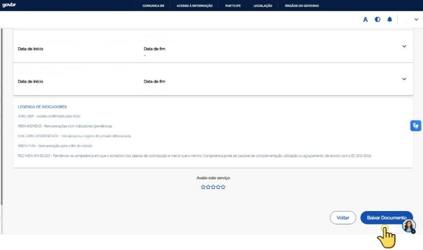Close the virtual assistant avatar
423x250 pixels.
414,232
